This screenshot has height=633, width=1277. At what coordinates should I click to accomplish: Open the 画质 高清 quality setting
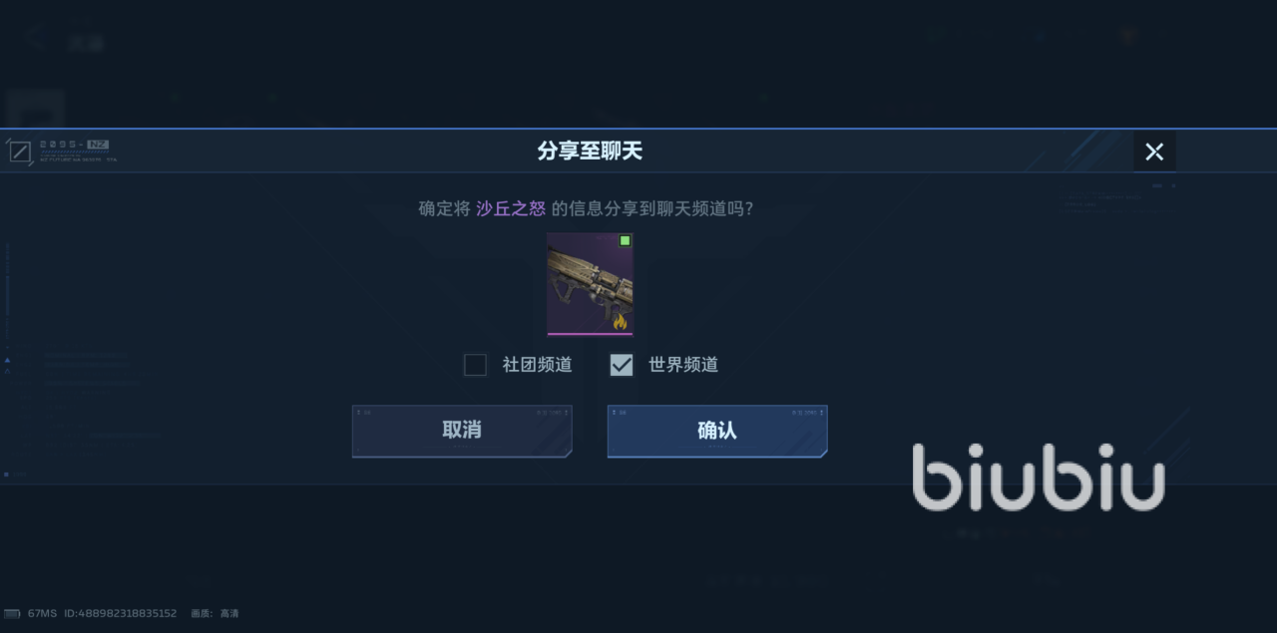(x=214, y=613)
